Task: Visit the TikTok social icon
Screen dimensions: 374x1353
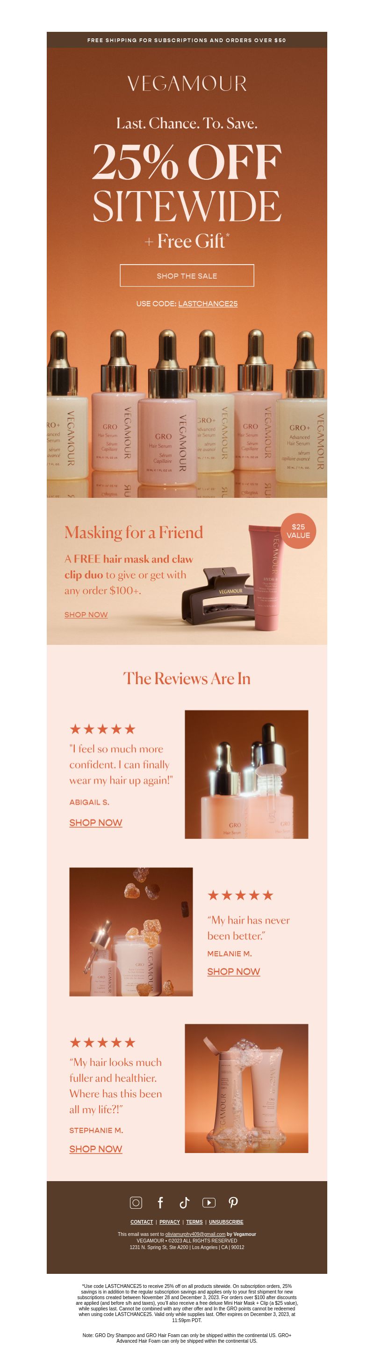Action: pos(184,1202)
